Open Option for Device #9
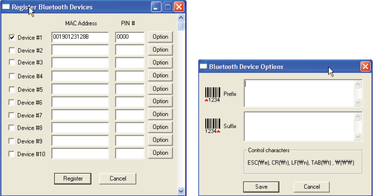This screenshot has height=196, width=373. (x=160, y=140)
